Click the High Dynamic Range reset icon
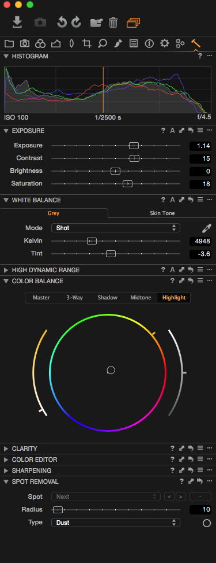 [191, 270]
